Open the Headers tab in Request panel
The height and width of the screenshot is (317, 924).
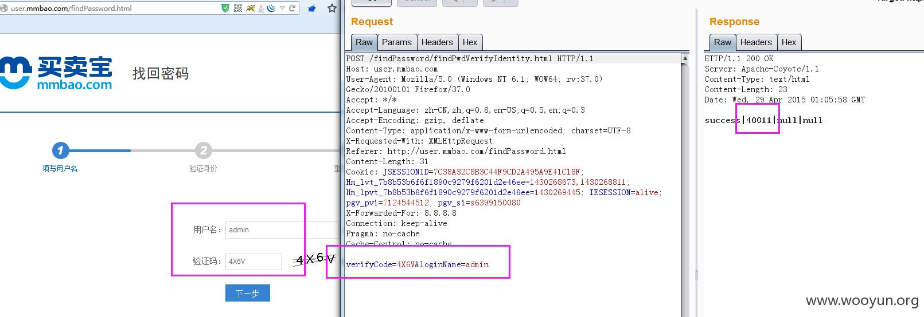437,42
